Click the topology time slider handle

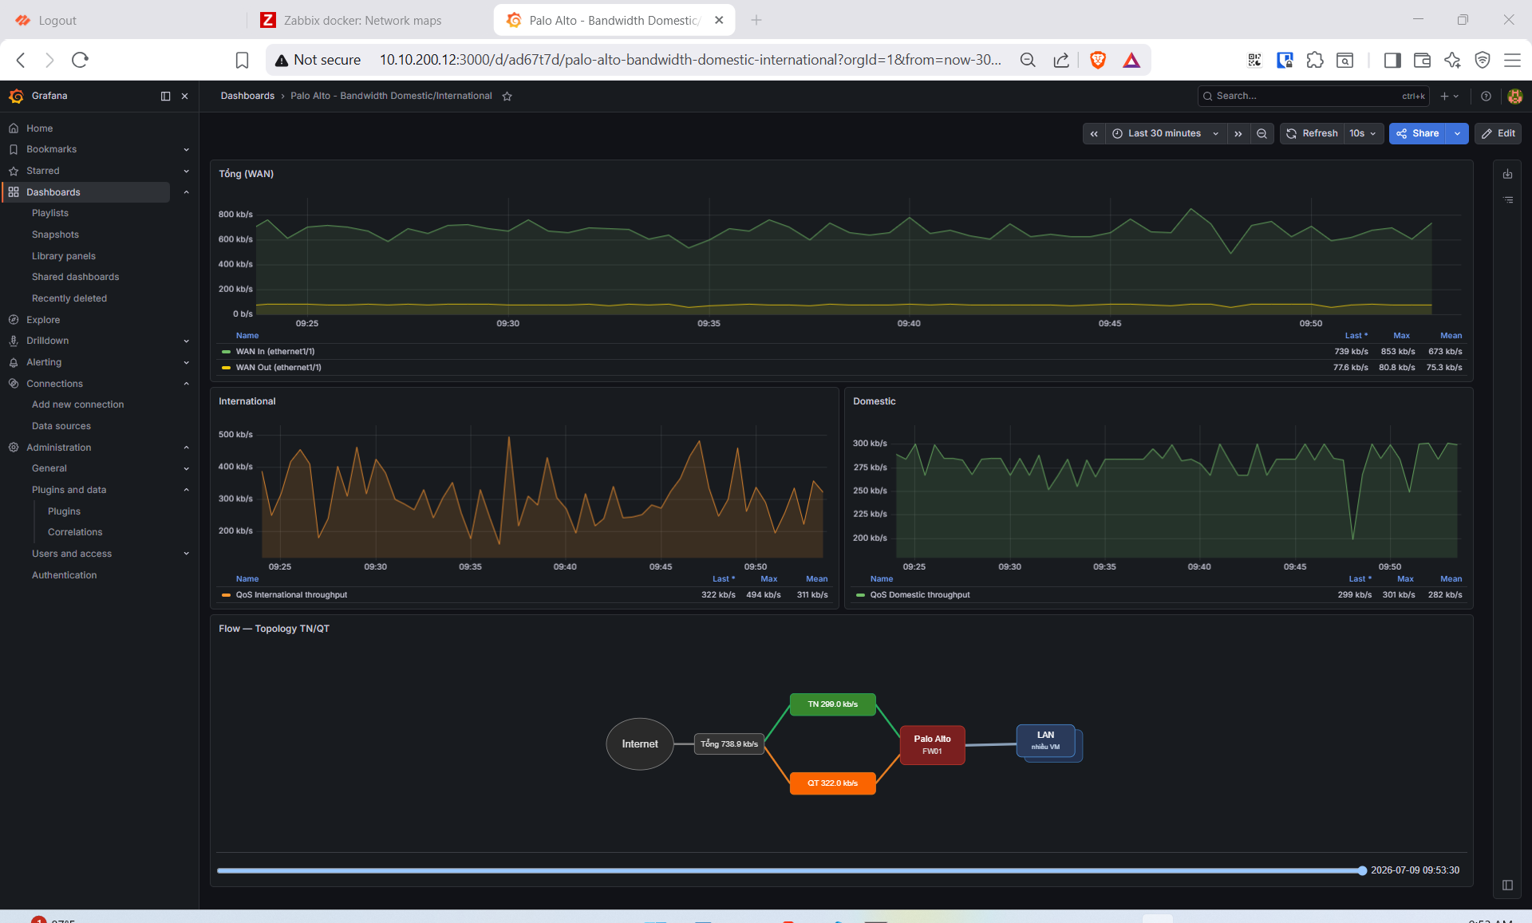pyautogui.click(x=1362, y=871)
